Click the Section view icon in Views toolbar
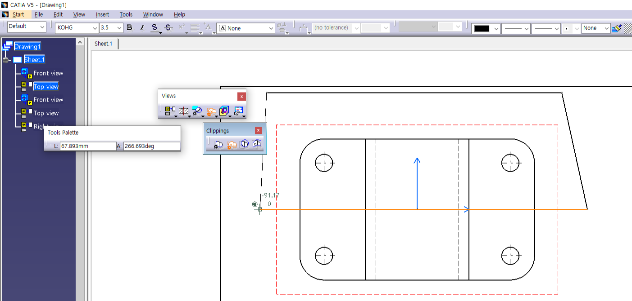 184,111
